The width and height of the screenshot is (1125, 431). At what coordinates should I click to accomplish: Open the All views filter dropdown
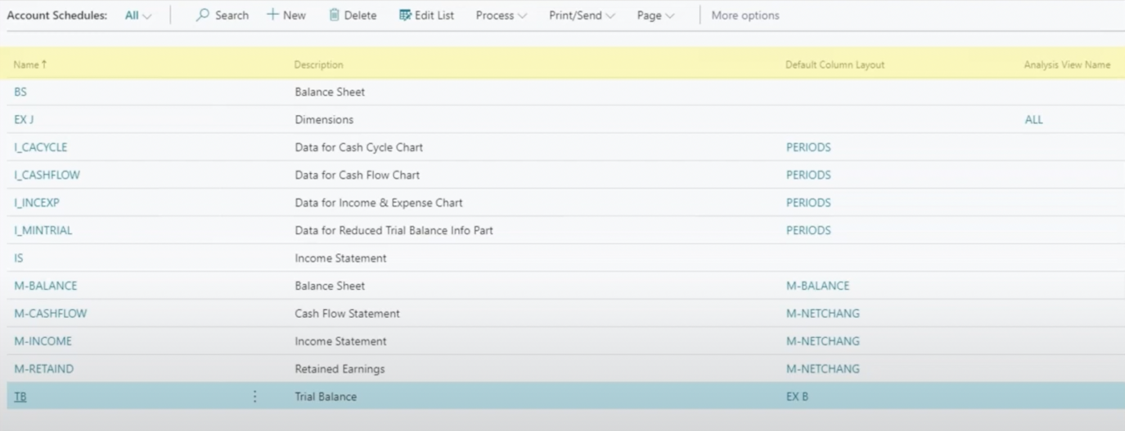coord(138,16)
